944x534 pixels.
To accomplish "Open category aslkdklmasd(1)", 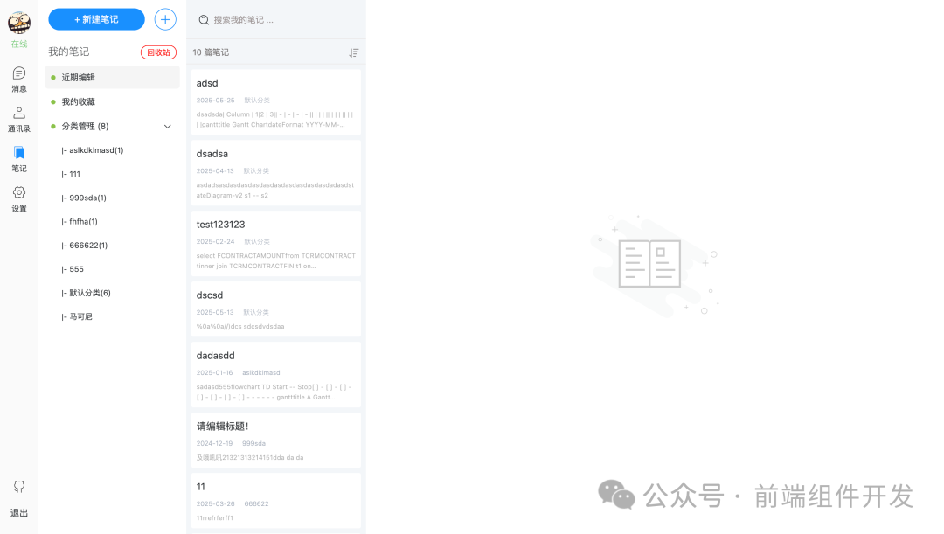I will coord(92,150).
